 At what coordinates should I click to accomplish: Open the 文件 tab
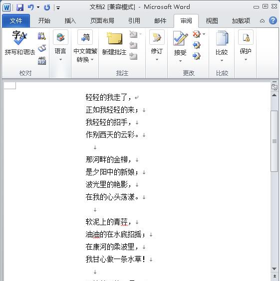tap(16, 21)
